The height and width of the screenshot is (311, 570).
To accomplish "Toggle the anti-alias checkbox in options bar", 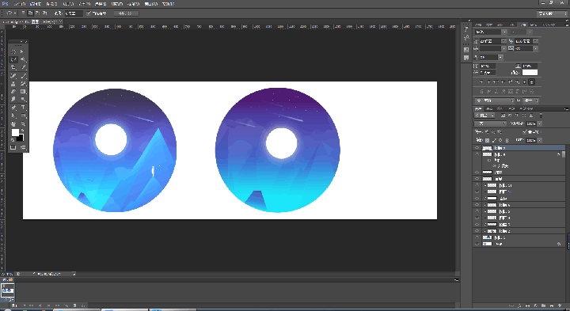I will [x=89, y=13].
